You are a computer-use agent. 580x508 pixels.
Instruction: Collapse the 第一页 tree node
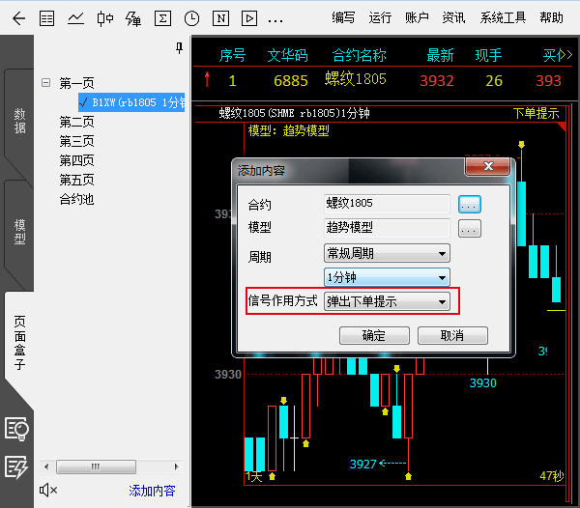45,83
